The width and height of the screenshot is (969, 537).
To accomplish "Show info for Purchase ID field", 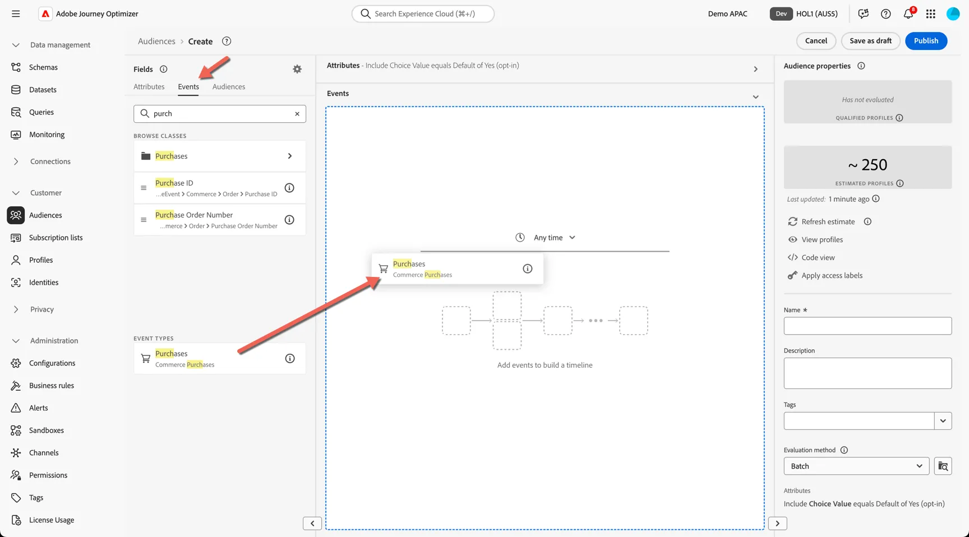I will [289, 188].
